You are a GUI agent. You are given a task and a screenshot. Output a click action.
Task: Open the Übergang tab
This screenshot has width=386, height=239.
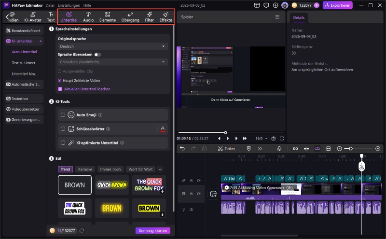130,17
